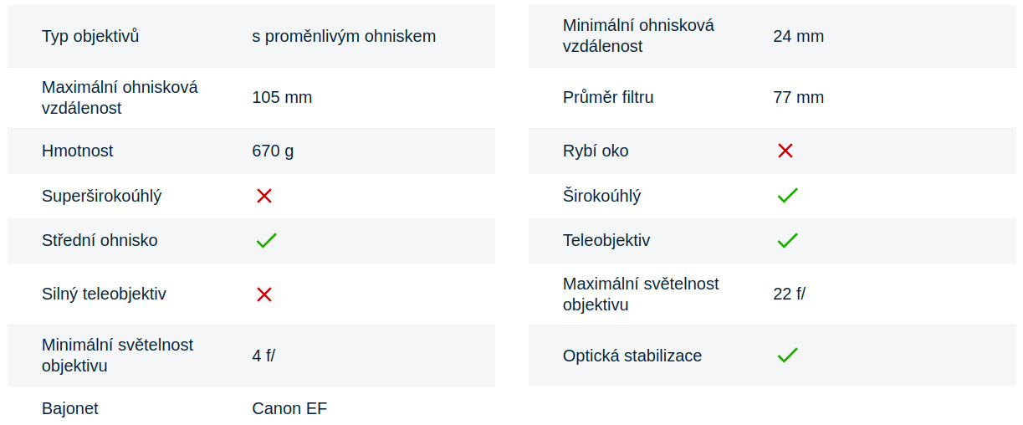Click the 77 mm filter value
Screen dimensions: 1023x425
(798, 97)
